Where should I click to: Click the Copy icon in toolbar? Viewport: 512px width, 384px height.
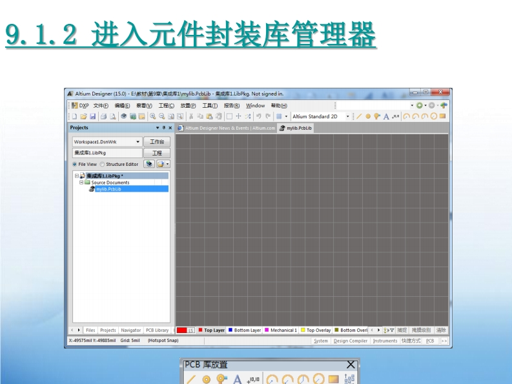[x=200, y=116]
